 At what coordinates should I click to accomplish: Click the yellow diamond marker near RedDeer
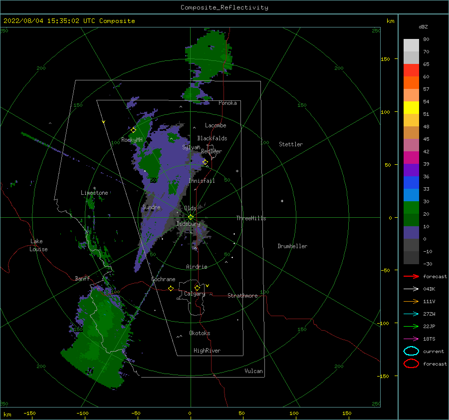(205, 162)
